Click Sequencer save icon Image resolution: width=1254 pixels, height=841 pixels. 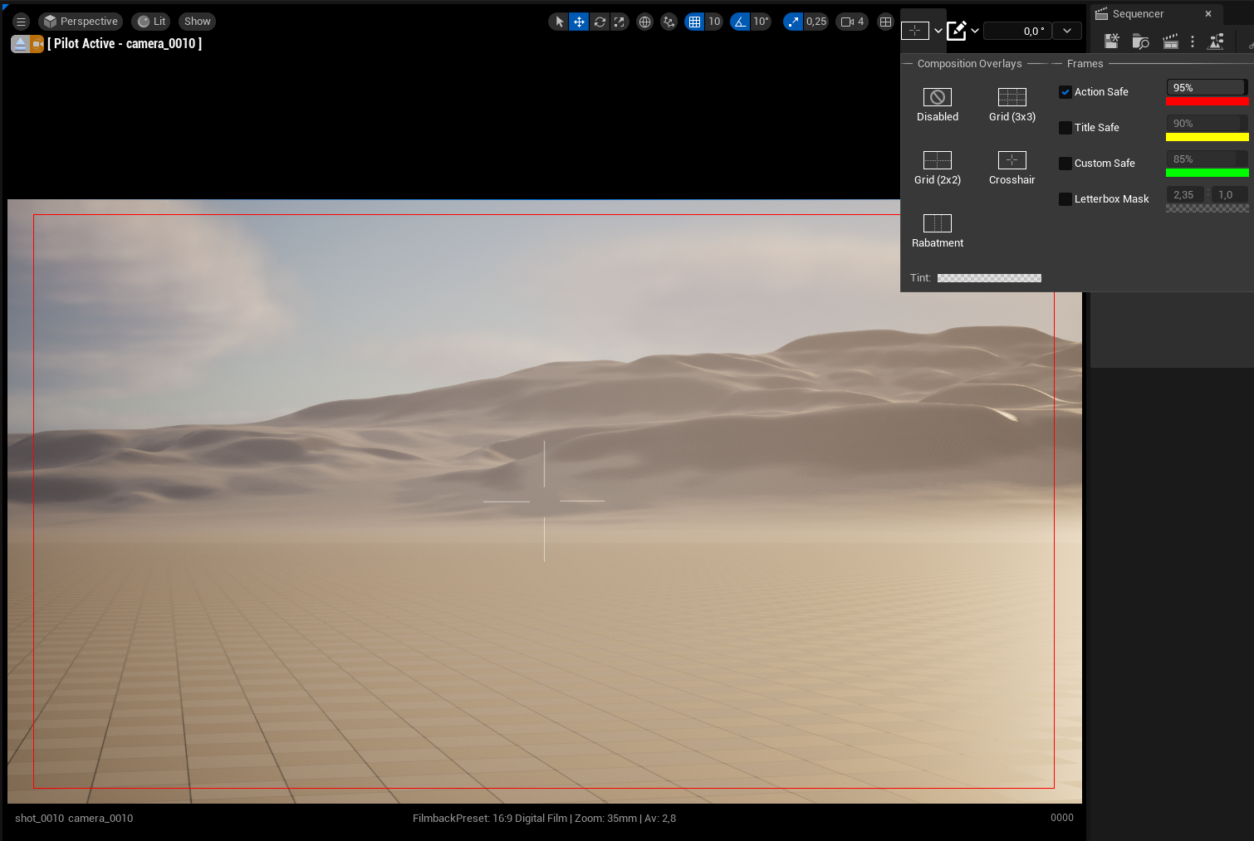[x=1112, y=42]
